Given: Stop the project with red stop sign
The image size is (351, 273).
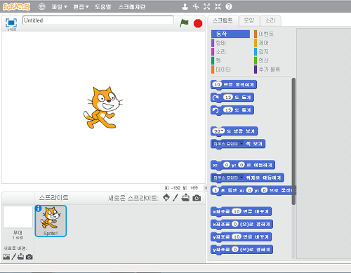Looking at the screenshot, I should click(198, 23).
